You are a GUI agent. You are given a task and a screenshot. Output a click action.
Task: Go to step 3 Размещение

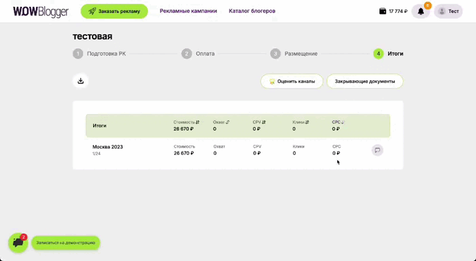tap(294, 54)
